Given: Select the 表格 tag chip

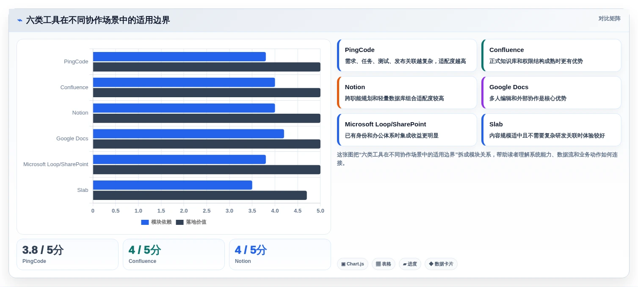Looking at the screenshot, I should [384, 264].
